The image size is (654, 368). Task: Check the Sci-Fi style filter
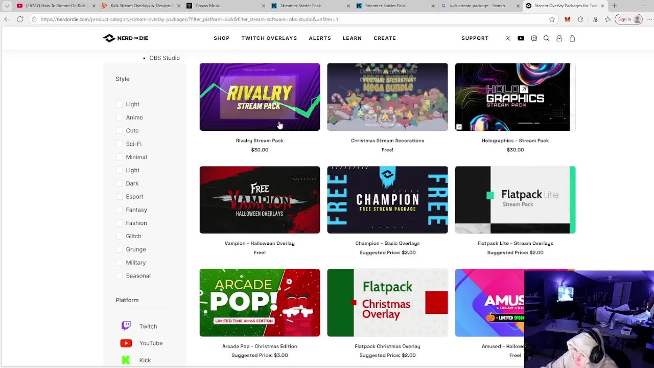pos(120,144)
